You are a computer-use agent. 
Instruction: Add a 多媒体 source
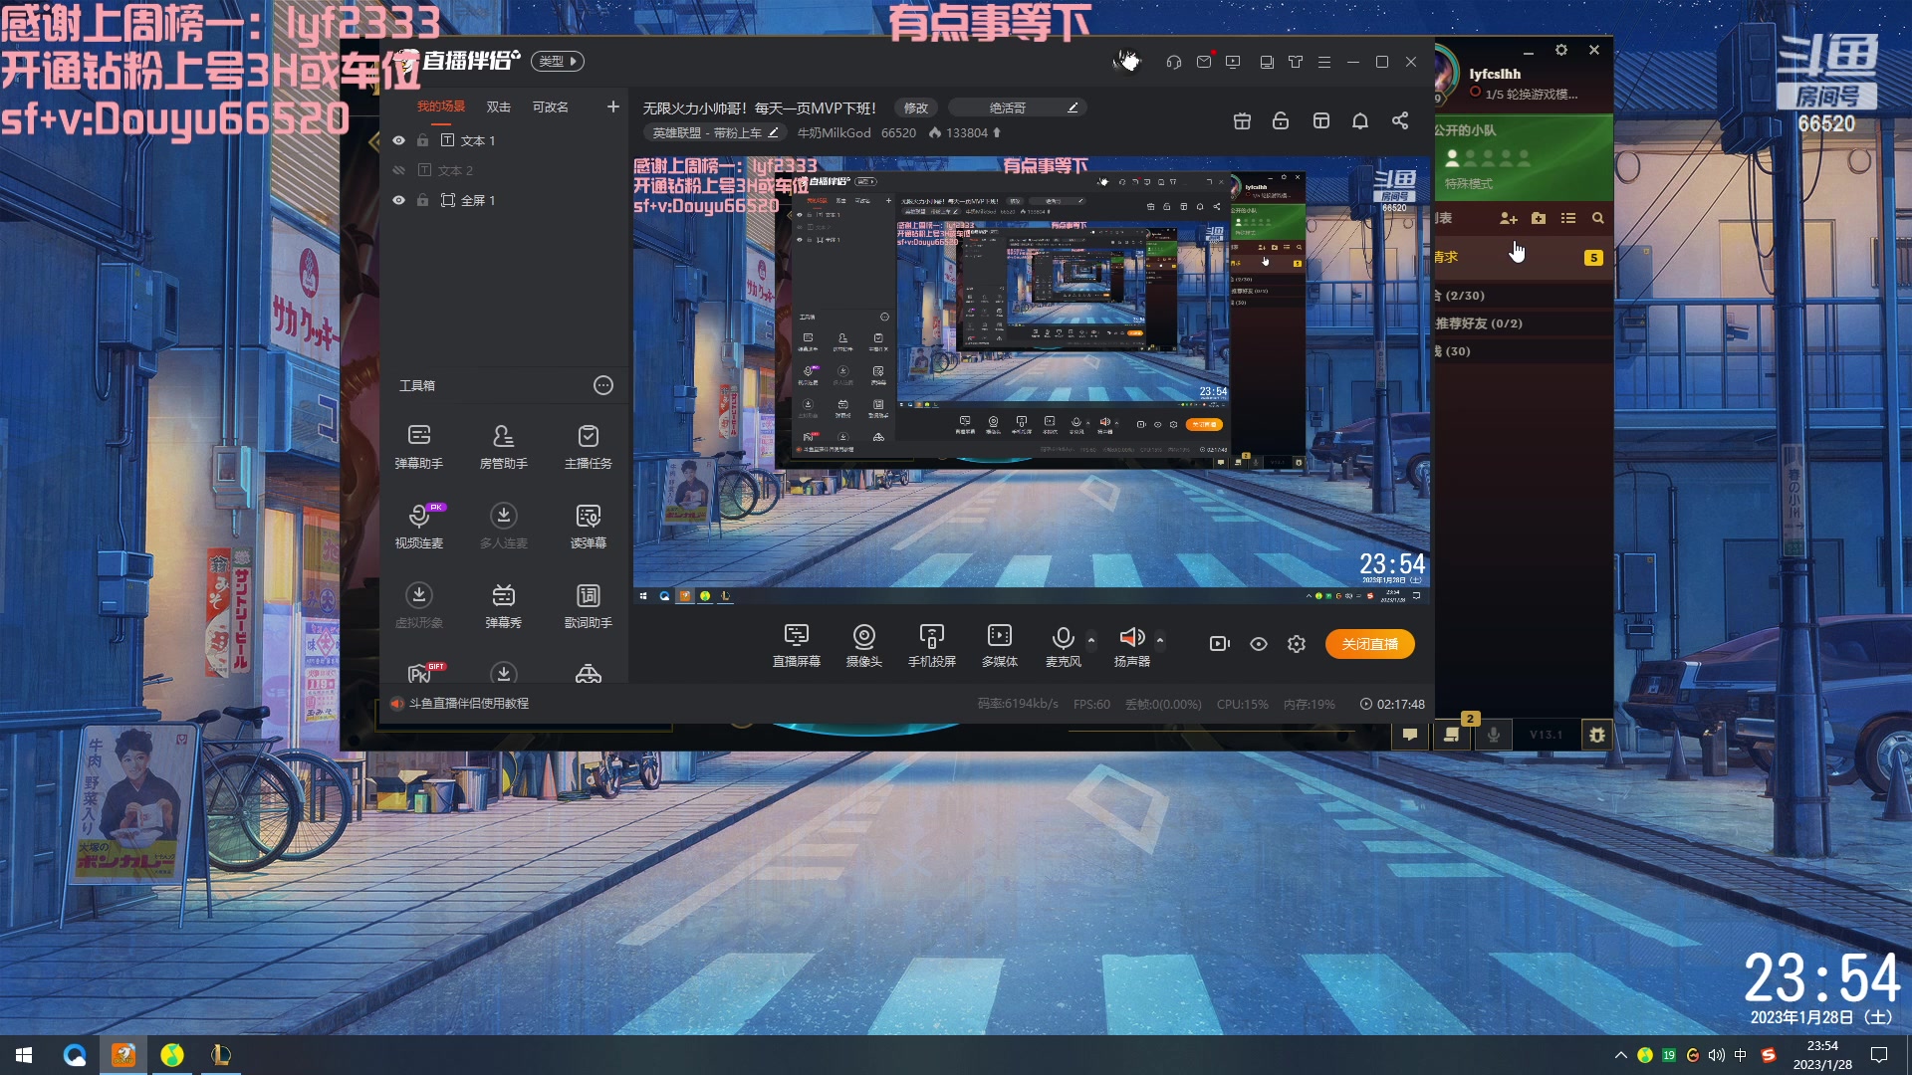click(1000, 645)
